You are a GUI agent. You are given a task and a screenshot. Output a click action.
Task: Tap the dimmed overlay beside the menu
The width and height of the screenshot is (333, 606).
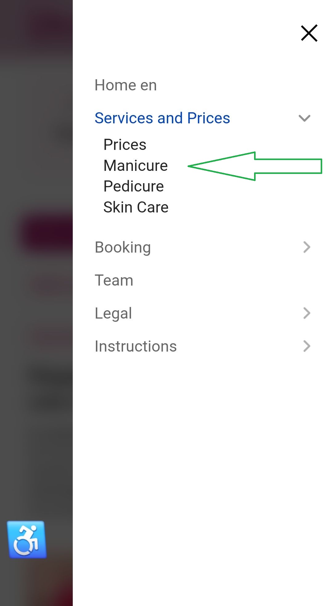tap(36, 432)
